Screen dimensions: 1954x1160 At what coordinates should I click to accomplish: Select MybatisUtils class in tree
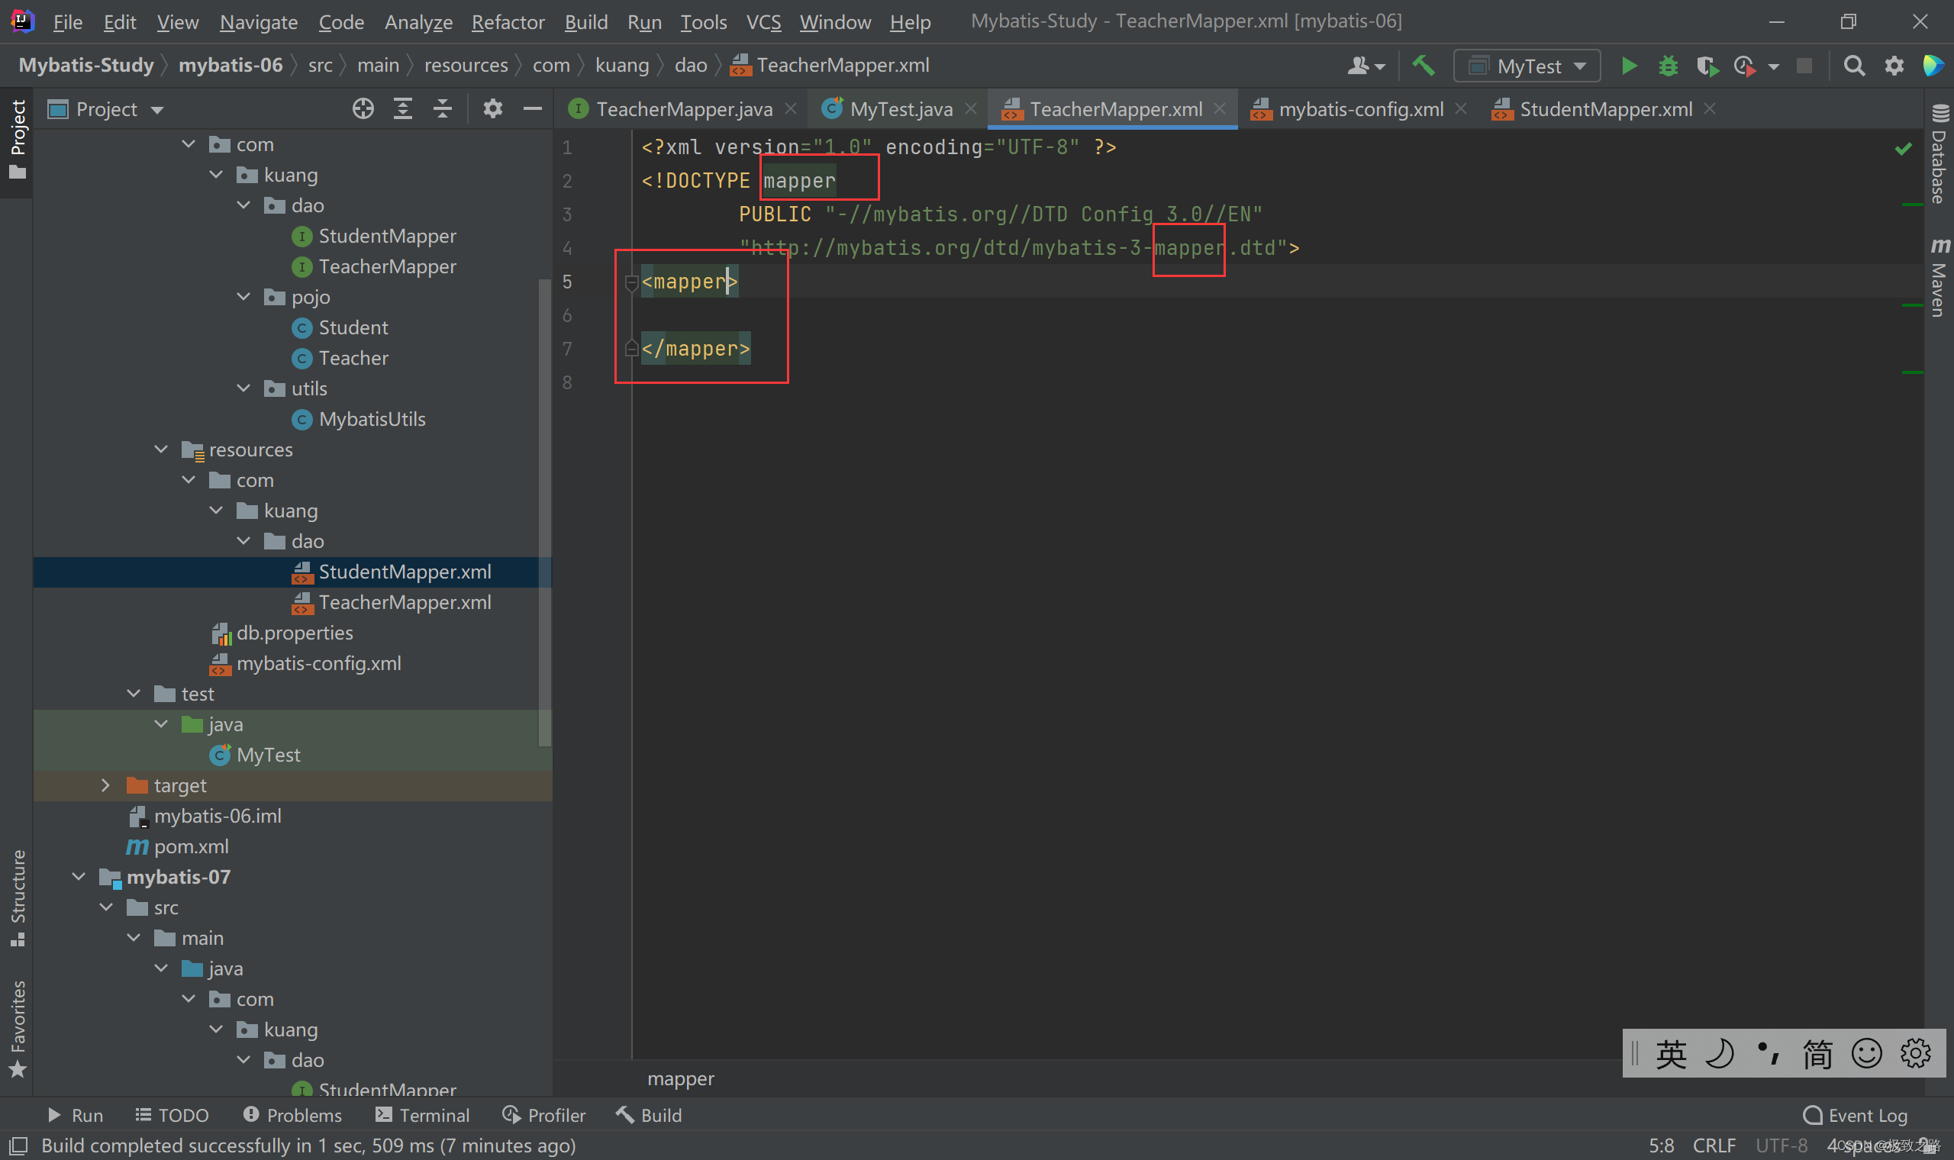pos(372,419)
